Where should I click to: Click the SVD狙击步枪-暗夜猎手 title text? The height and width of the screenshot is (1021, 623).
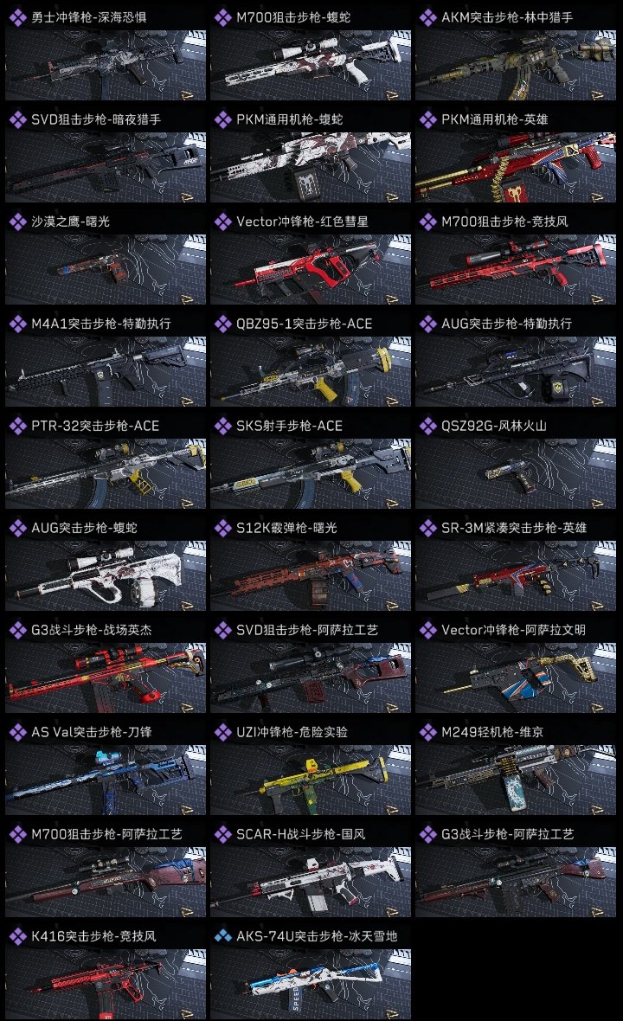point(96,119)
